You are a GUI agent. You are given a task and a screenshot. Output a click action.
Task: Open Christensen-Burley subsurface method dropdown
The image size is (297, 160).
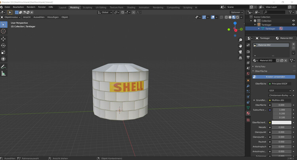click(x=280, y=95)
